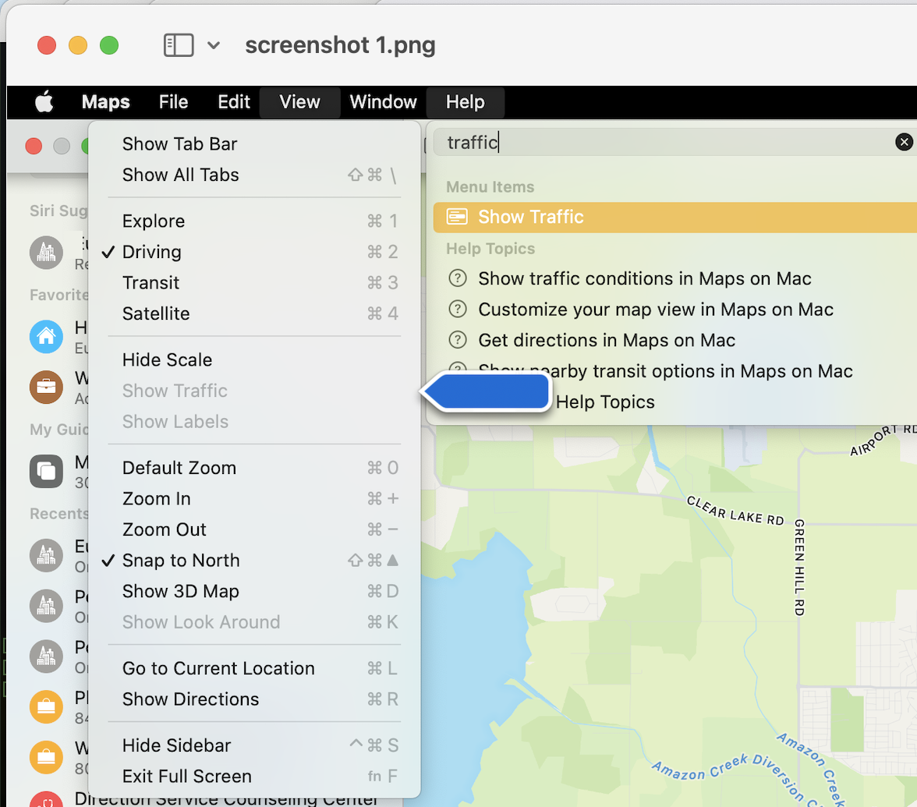Toggle the checked Snap to North option
Viewport: 917px width, 807px height.
254,561
